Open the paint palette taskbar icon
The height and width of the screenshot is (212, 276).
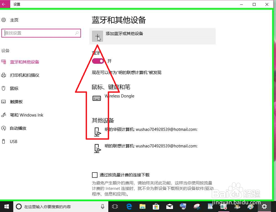(251, 206)
